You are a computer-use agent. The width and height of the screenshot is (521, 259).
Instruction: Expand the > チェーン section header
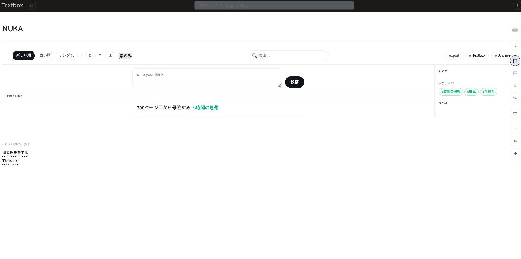(x=446, y=83)
